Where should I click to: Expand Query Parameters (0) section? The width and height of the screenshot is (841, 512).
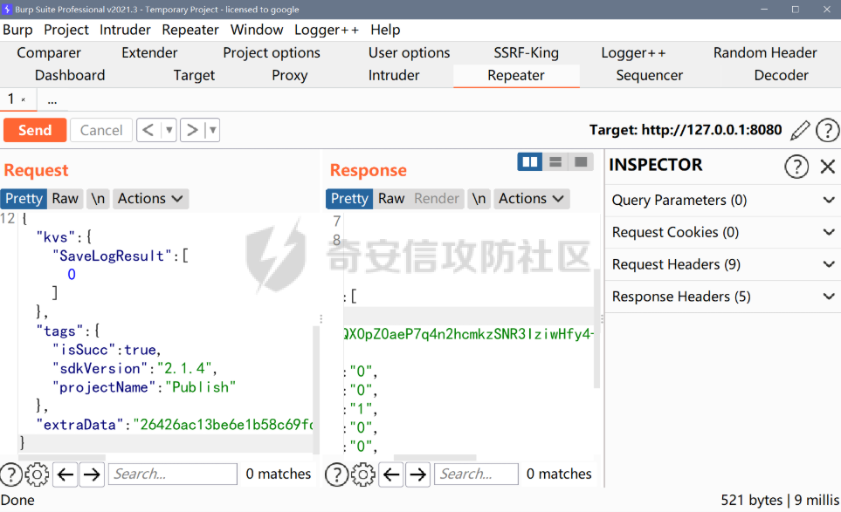723,201
